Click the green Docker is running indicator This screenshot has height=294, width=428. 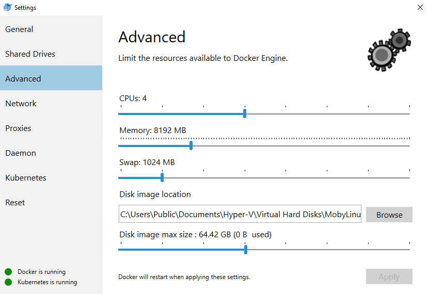(8, 272)
